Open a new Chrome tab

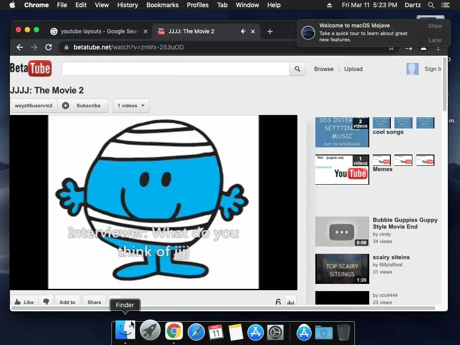[x=270, y=31]
